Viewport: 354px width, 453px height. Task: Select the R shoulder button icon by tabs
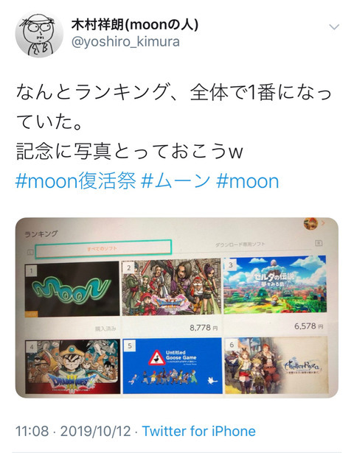click(x=319, y=243)
